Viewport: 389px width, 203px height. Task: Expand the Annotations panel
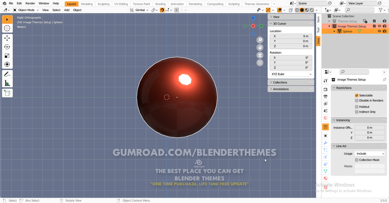click(x=291, y=89)
